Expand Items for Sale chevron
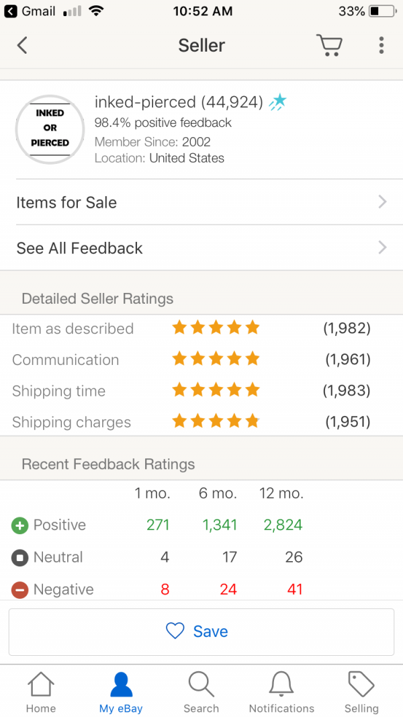This screenshot has width=403, height=717. 382,202
